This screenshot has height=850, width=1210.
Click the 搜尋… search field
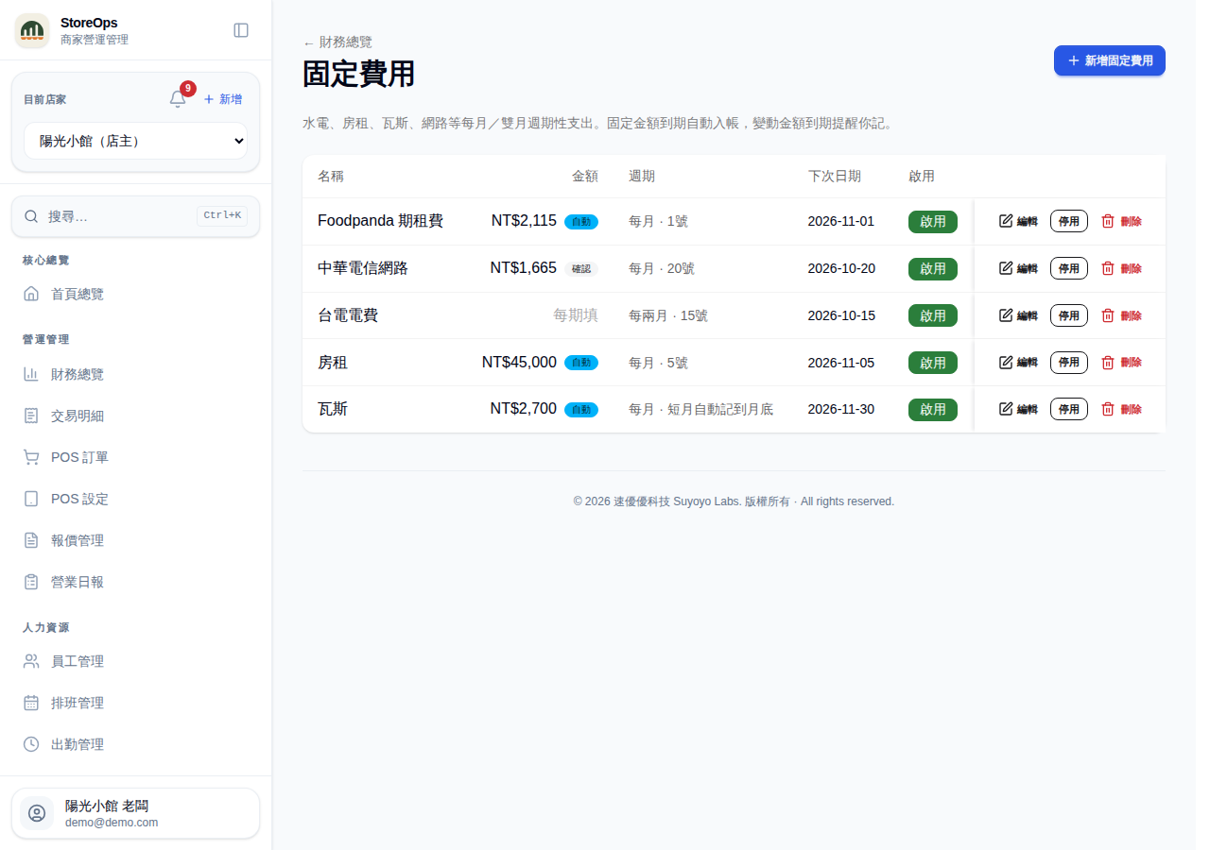[135, 216]
